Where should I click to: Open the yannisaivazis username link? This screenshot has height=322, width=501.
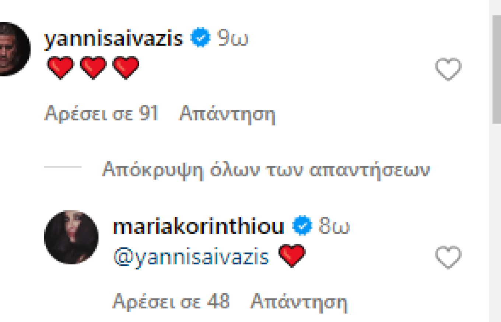tap(113, 38)
